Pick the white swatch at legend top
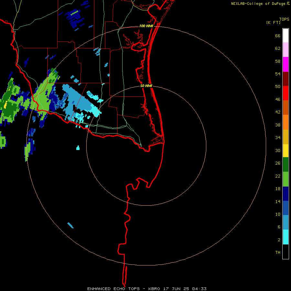 click(x=286, y=36)
